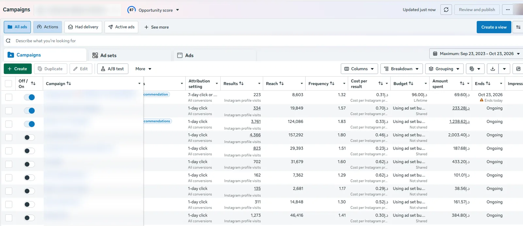Open the 4,366 results value
Image resolution: width=523 pixels, height=226 pixels.
(x=255, y=135)
